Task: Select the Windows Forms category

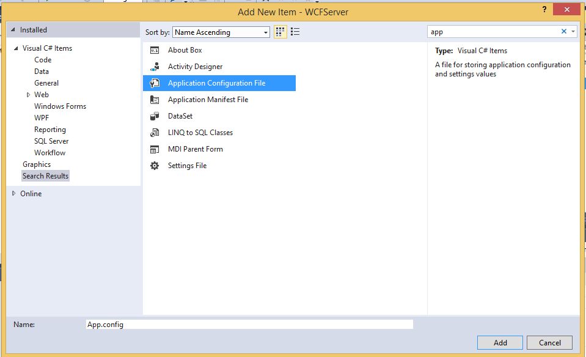Action: [x=60, y=106]
